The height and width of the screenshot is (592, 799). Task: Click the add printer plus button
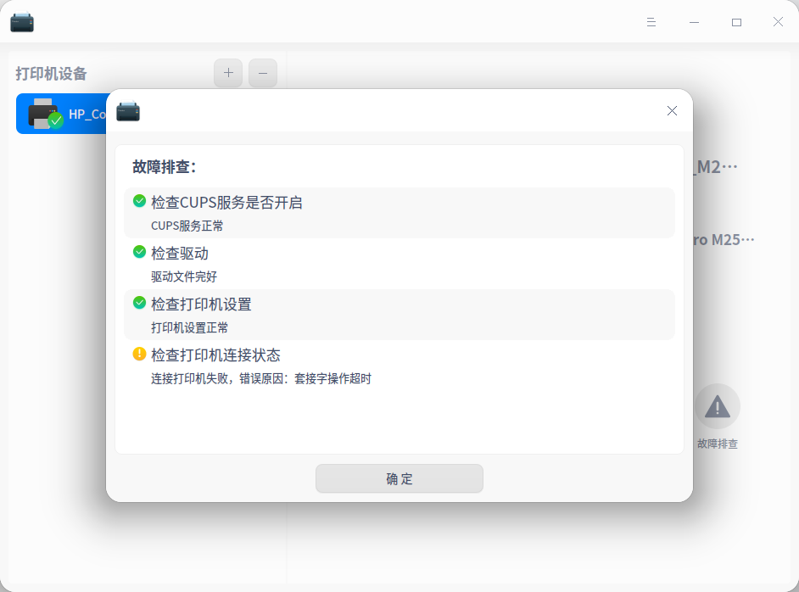(x=227, y=73)
